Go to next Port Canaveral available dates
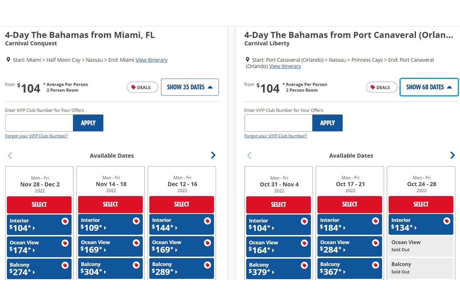 452,155
